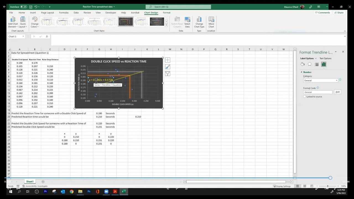The height and width of the screenshot is (199, 354).
Task: Select the Size & Properties icon
Action: pos(317,64)
